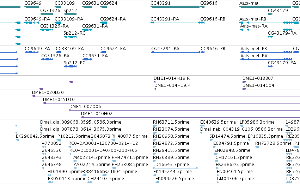Click EST RC0-DA0001-120700-021-H12

[103, 143]
